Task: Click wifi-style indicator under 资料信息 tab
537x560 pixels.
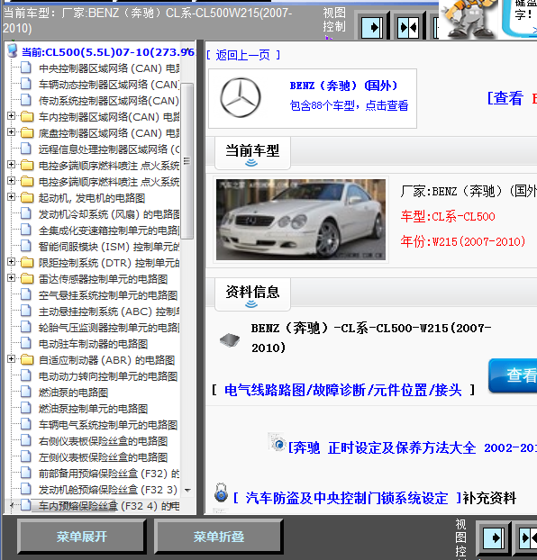Action: (x=251, y=304)
